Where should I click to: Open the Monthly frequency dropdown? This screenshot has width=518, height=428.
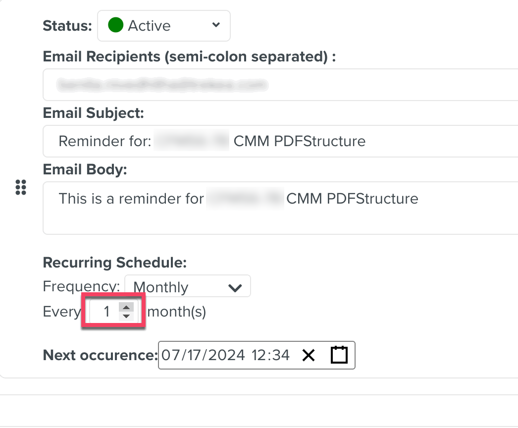tap(187, 287)
